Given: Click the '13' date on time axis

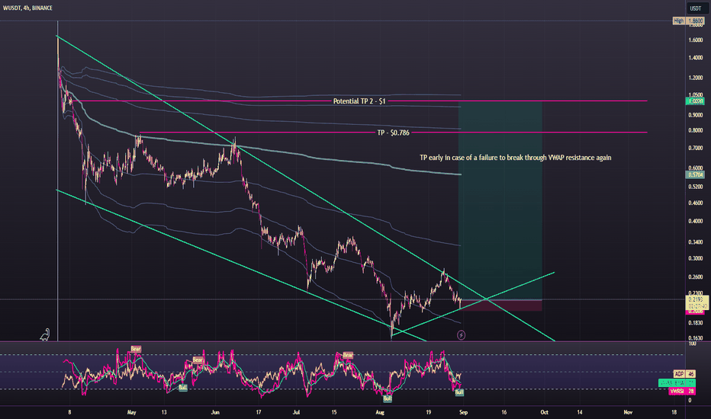Looking at the screenshot, I should tap(164, 412).
